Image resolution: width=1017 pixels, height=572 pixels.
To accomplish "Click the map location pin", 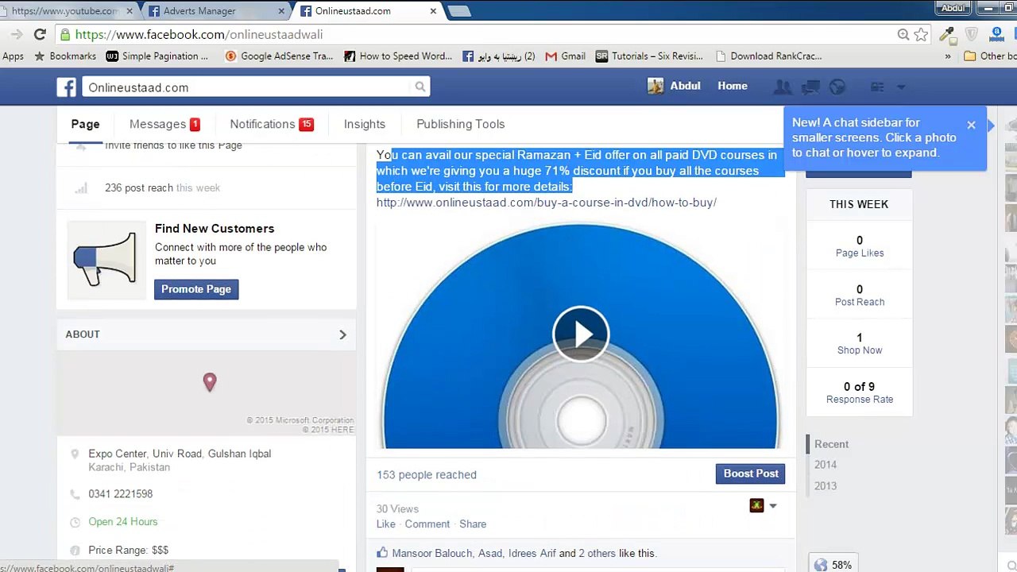I will click(210, 382).
